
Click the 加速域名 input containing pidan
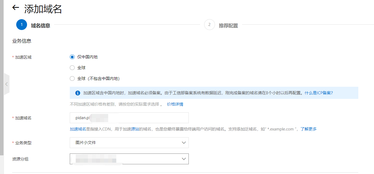click(x=129, y=118)
